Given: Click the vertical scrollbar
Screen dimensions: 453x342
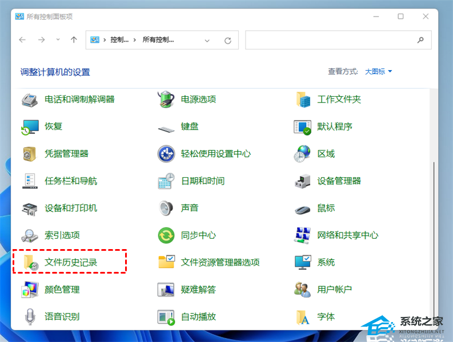Looking at the screenshot, I should (435, 239).
